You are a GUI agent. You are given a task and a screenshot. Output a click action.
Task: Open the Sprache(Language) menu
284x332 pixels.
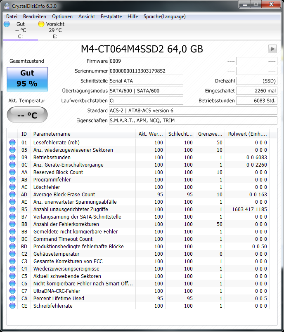[164, 16]
